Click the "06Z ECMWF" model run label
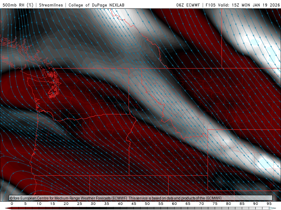281x210 pixels. pos(188,5)
